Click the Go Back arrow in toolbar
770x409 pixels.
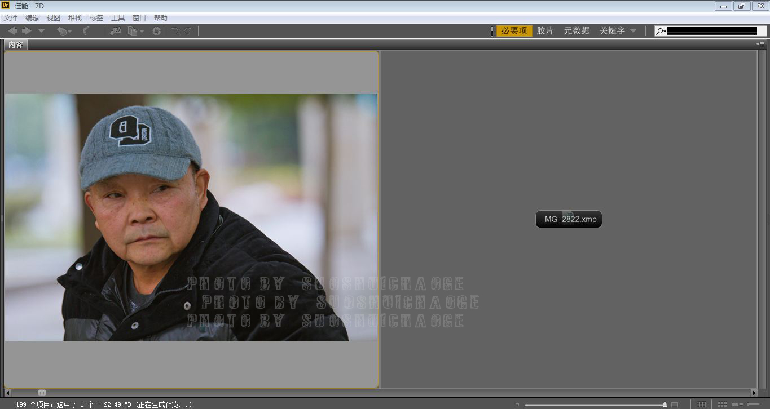click(12, 31)
